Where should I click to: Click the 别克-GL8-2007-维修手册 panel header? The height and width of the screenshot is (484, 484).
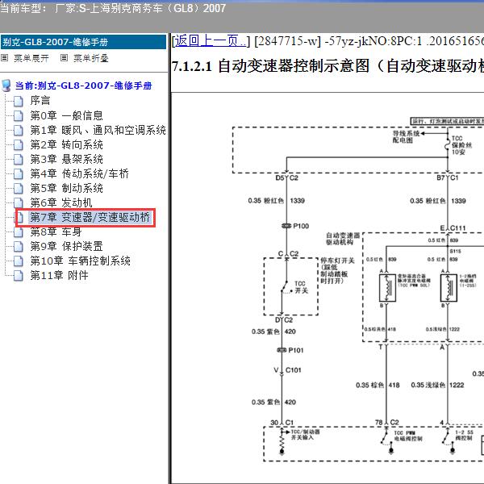[x=83, y=42]
